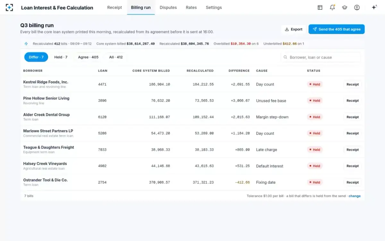385x241 pixels.
Task: Click Held status for Ostrander Tool & Die
Action: pyautogui.click(x=315, y=182)
